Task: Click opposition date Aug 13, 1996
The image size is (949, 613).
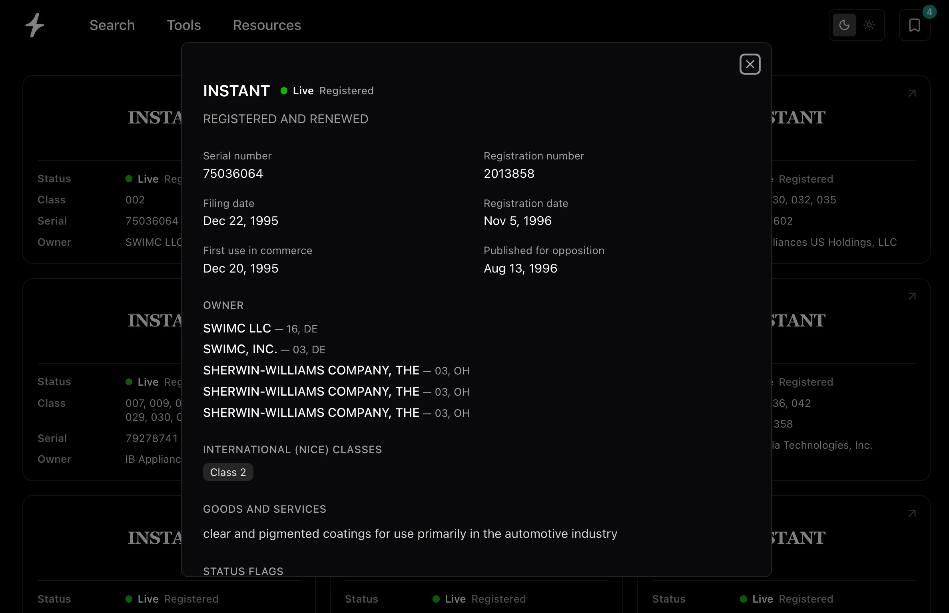Action: click(x=520, y=268)
